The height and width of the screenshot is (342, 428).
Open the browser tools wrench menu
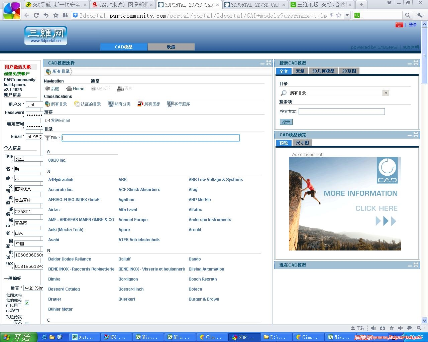click(420, 15)
